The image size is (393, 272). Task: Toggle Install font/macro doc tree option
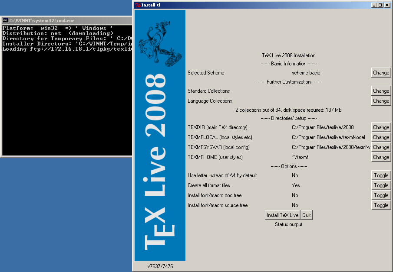click(381, 195)
